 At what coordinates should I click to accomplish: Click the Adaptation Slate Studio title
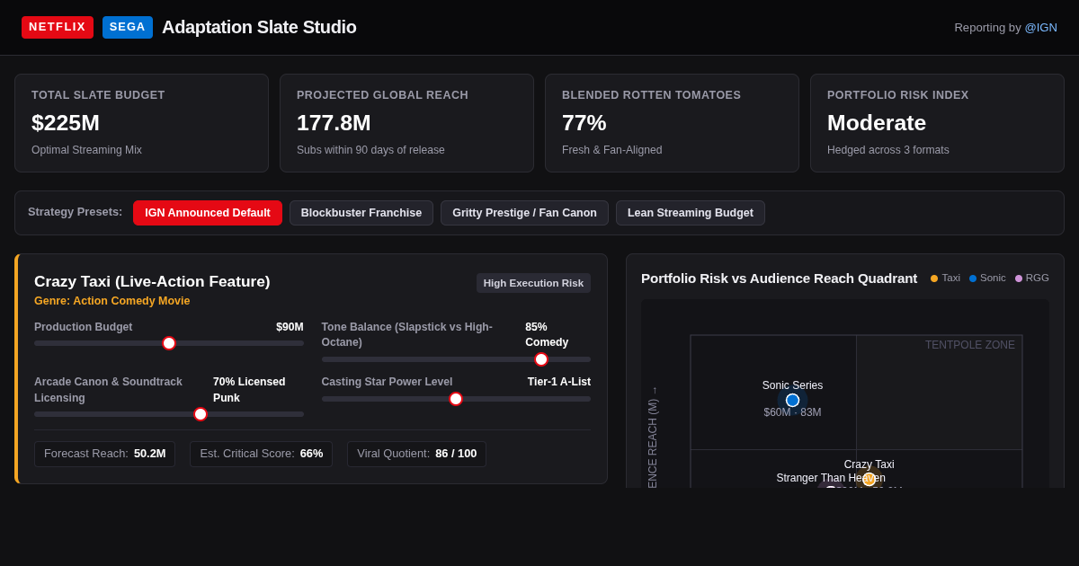coord(259,27)
